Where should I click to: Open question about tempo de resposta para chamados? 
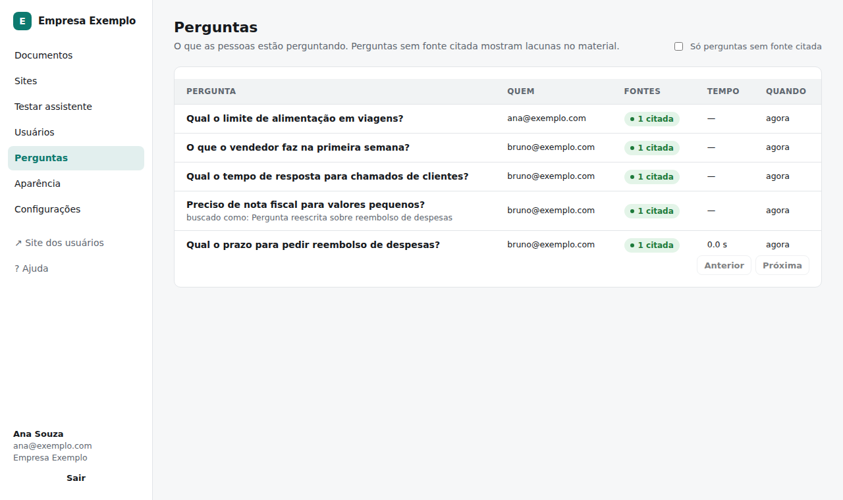(327, 176)
